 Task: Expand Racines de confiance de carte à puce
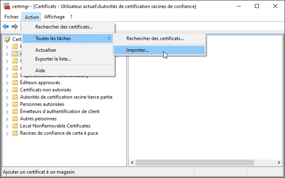click(x=7, y=133)
